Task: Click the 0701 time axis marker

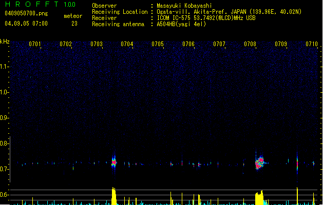Action: [35, 44]
